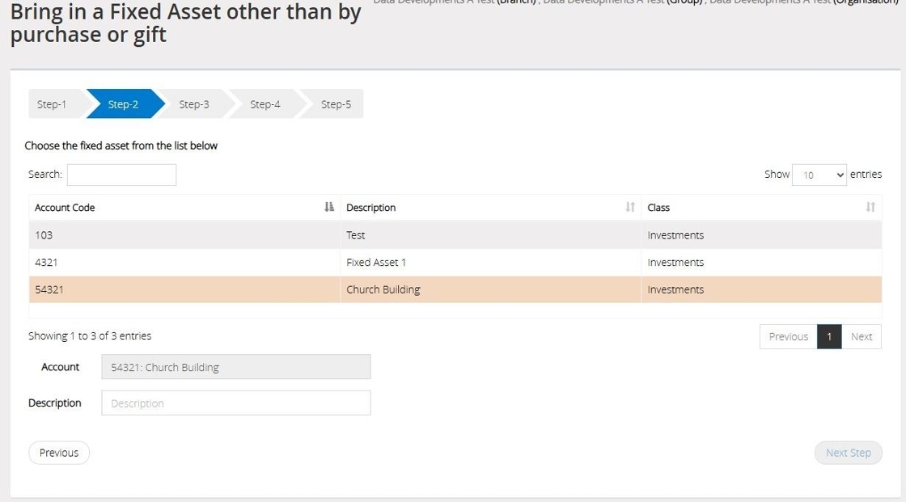This screenshot has width=906, height=502.
Task: Click the pagination Next button
Action: coord(862,337)
